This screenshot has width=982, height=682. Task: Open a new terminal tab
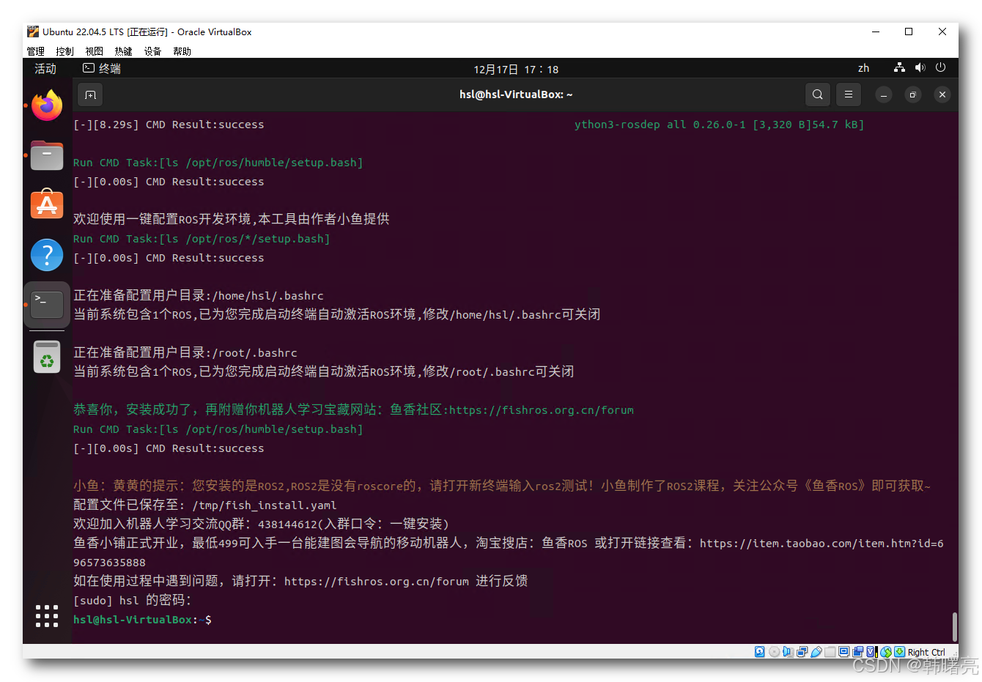[89, 94]
